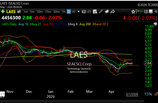Click the Avg 100 indicator label
158x103 pixels.
60,24
